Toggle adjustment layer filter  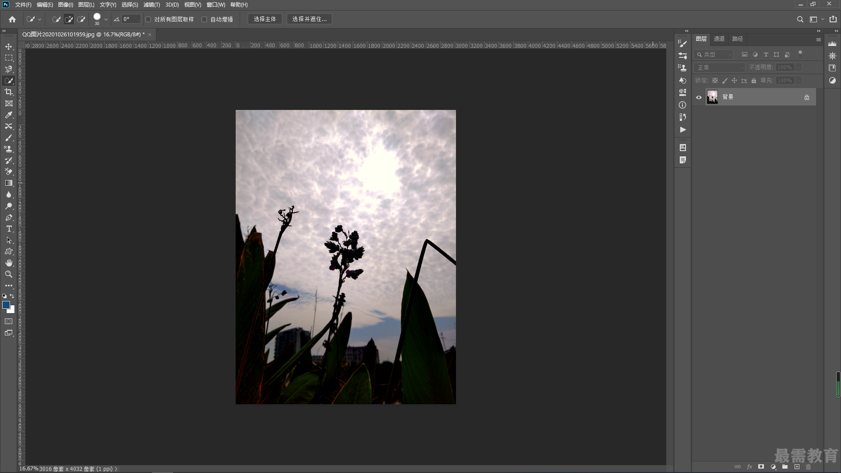coord(755,55)
